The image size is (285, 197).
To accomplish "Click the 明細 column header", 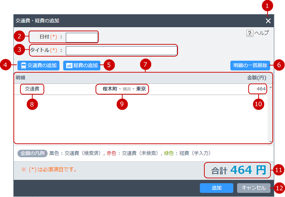I will click(20, 77).
